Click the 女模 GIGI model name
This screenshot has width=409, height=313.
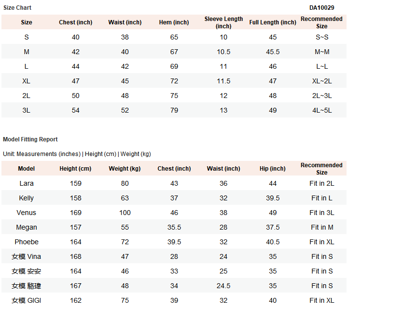[26, 300]
